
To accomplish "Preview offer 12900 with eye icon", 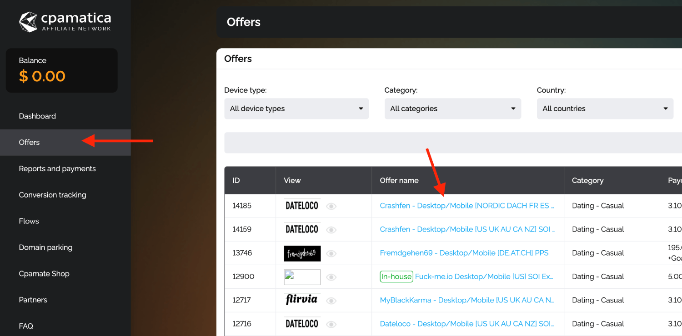I will click(331, 277).
